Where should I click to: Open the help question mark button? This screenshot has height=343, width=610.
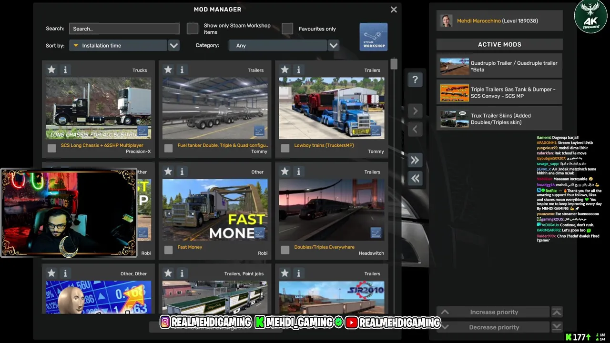point(415,80)
